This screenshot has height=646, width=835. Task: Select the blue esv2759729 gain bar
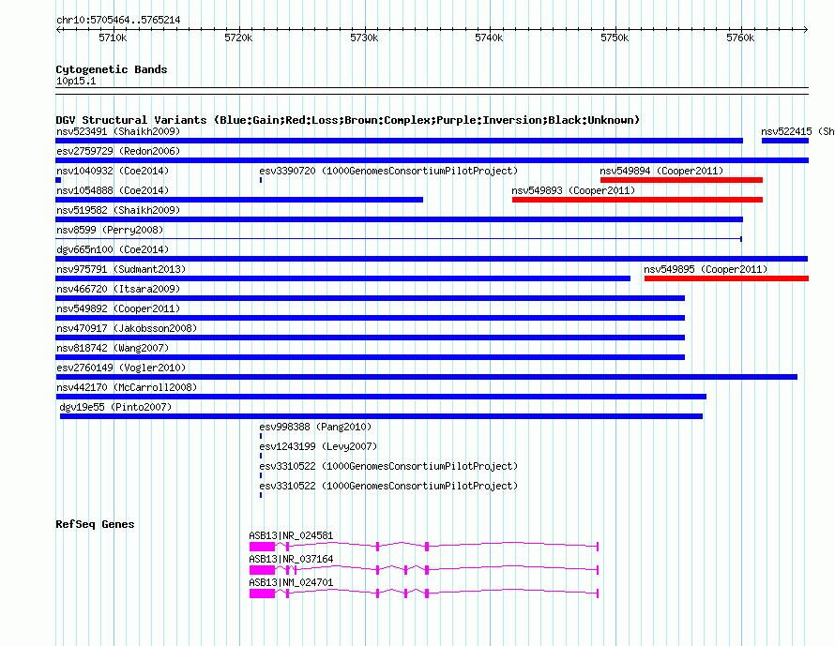point(432,160)
